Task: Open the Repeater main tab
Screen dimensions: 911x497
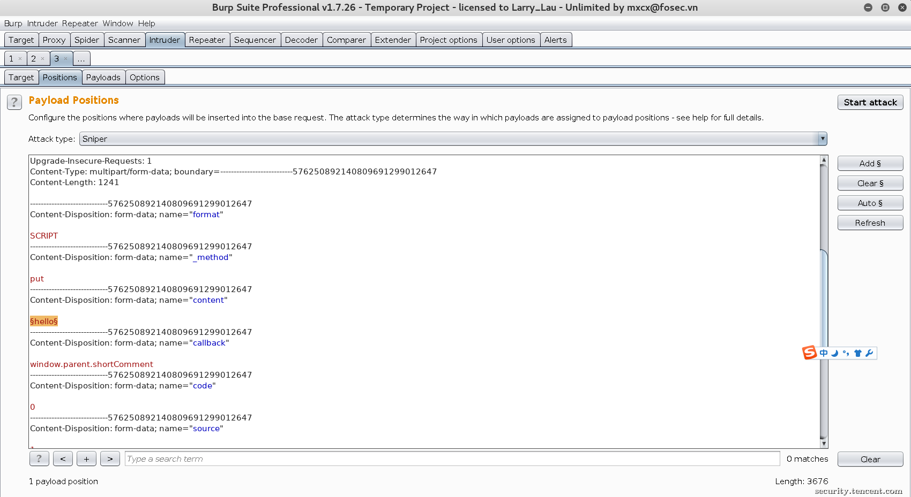Action: pos(207,40)
